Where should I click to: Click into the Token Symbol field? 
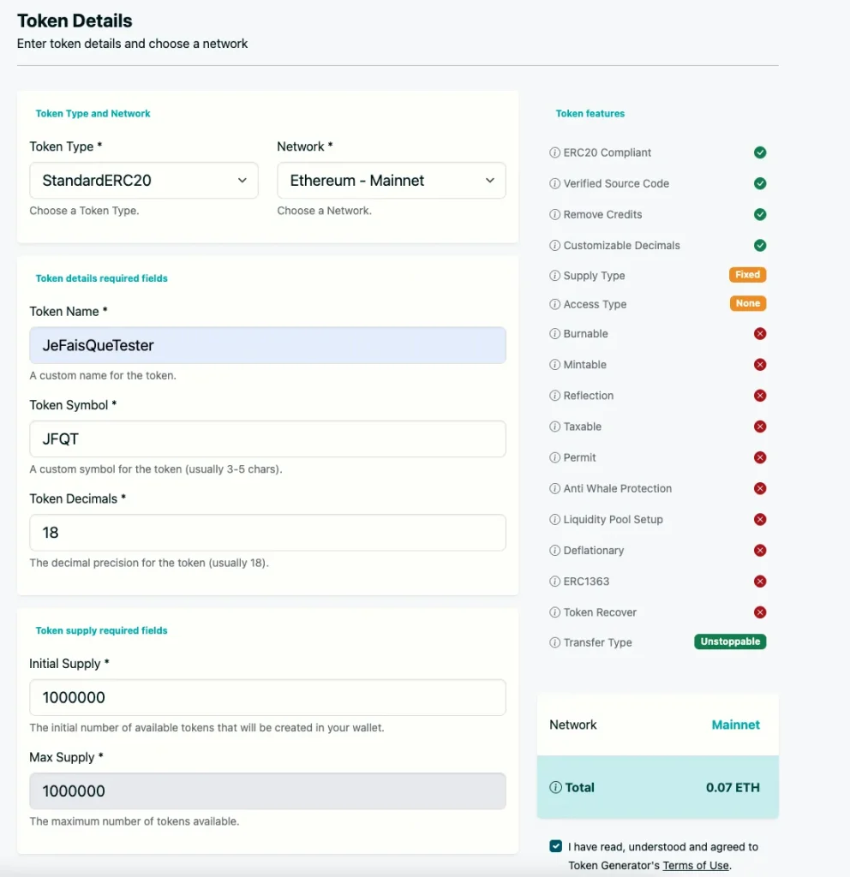point(267,438)
